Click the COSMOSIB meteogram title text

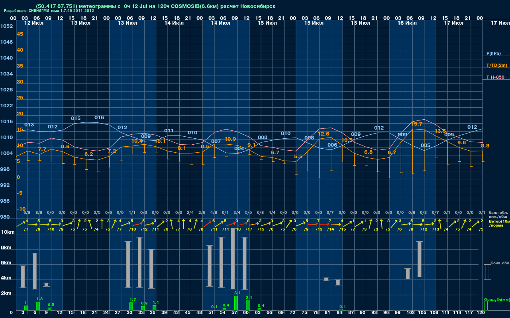(x=155, y=6)
